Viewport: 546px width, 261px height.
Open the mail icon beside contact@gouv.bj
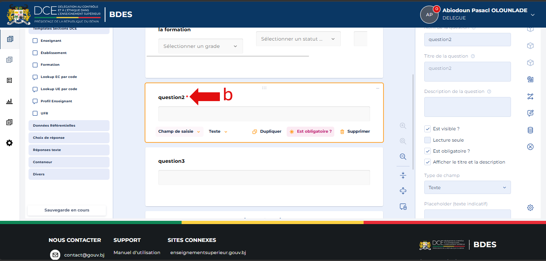tap(55, 255)
